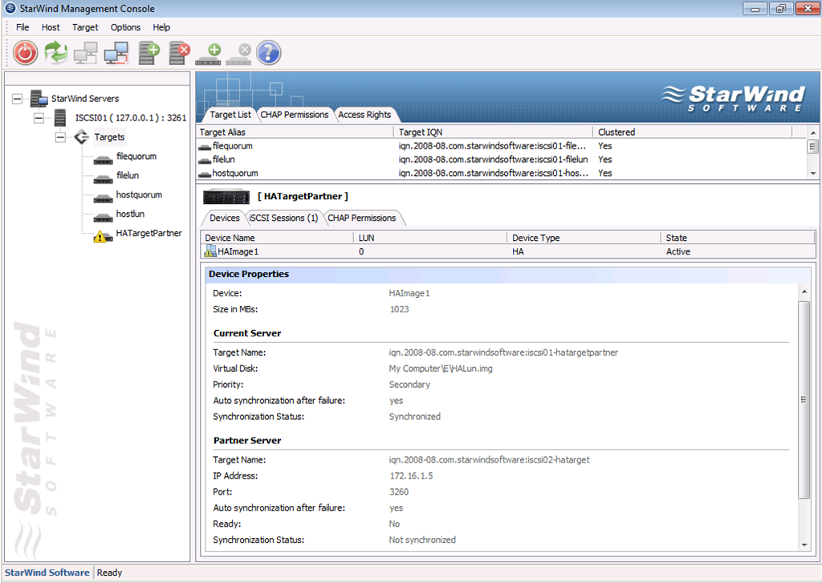Select the HAImage1 device row

[x=507, y=251]
